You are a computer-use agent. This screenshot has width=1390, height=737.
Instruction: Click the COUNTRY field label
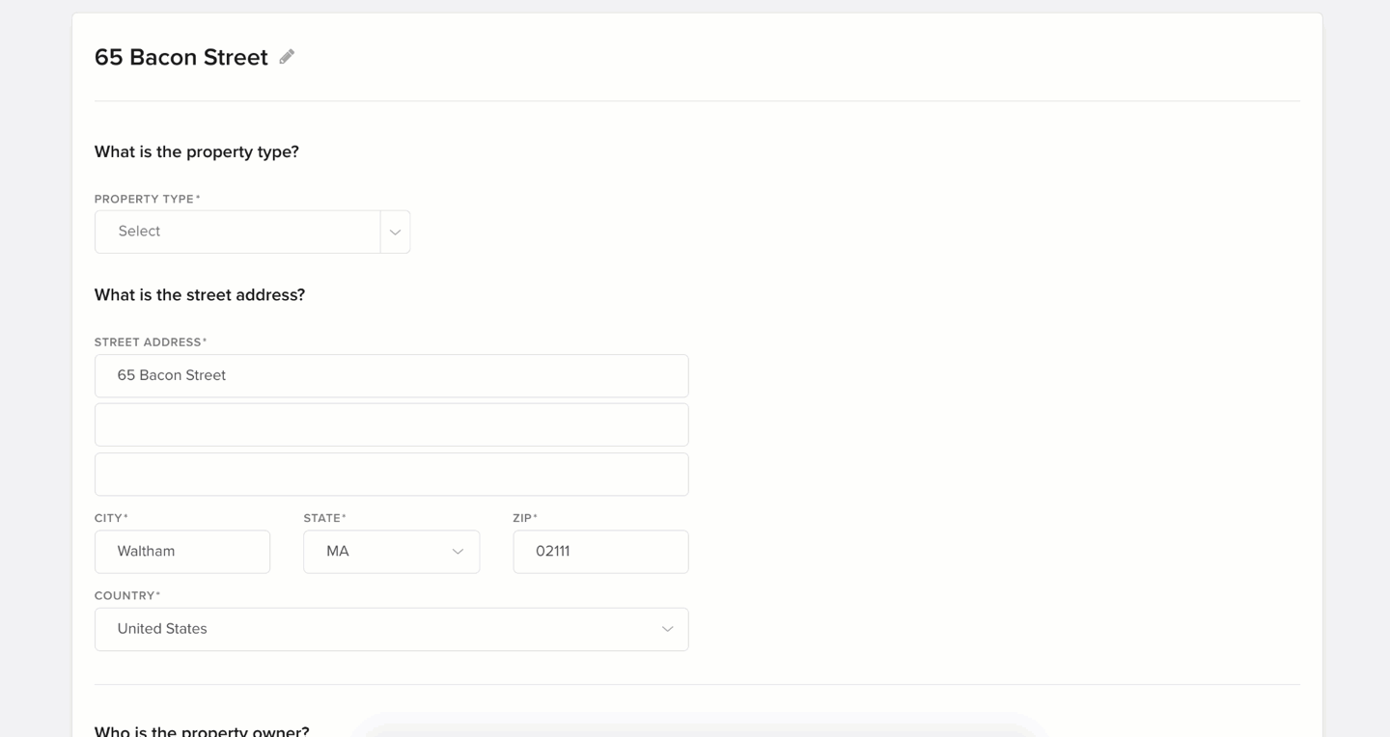(x=127, y=595)
